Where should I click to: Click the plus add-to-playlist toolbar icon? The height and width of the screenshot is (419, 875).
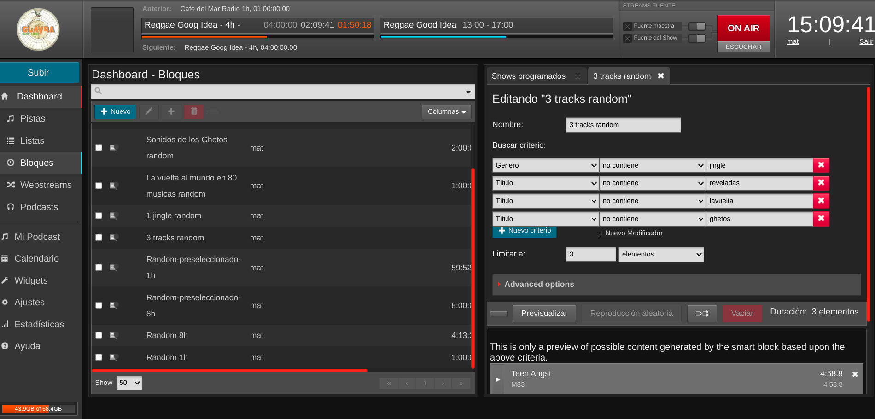[171, 111]
